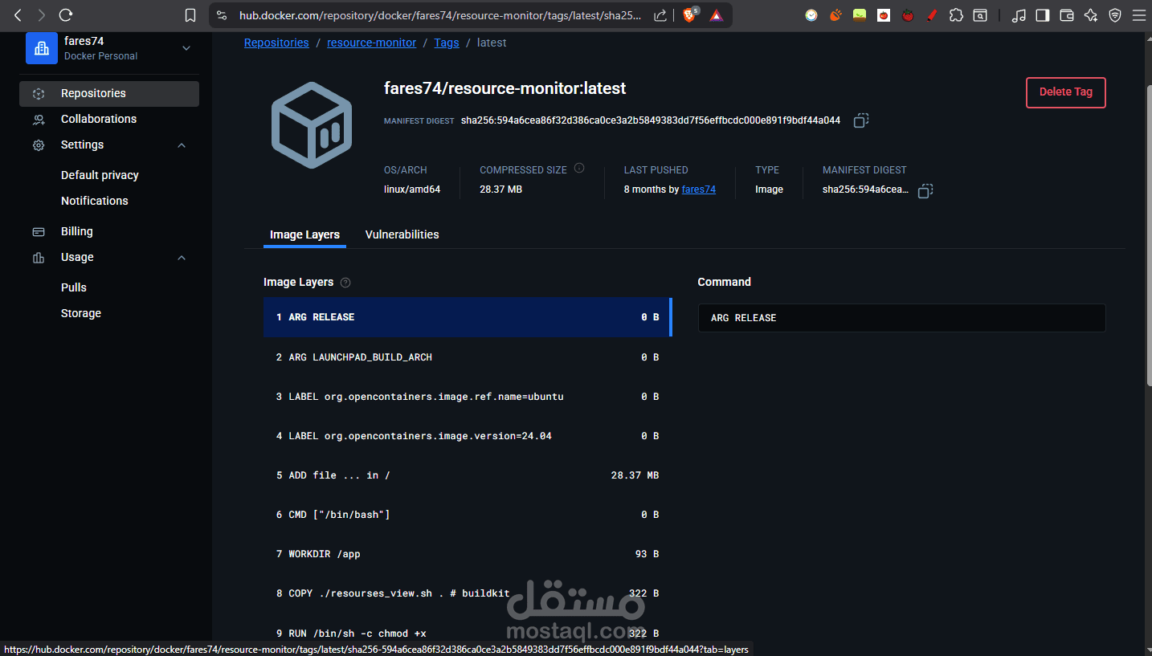
Task: Click the Command box showing ARG RELEASE
Action: pos(901,318)
